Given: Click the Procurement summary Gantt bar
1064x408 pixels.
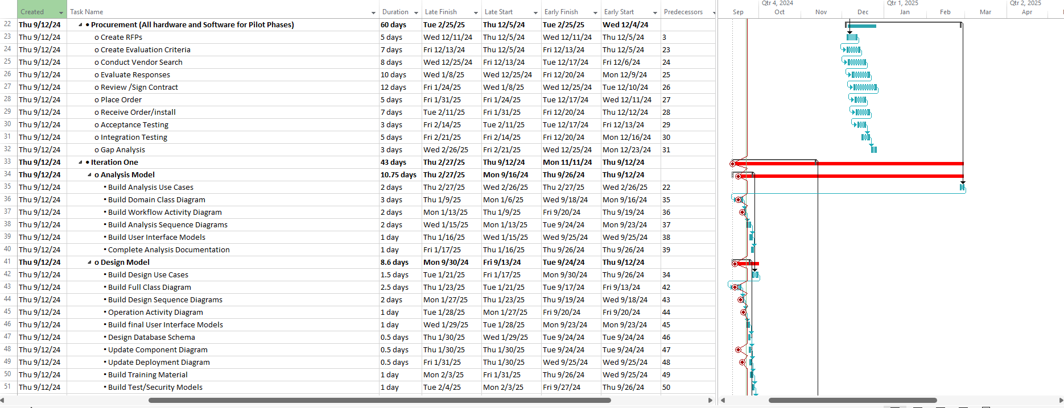Looking at the screenshot, I should 861,26.
